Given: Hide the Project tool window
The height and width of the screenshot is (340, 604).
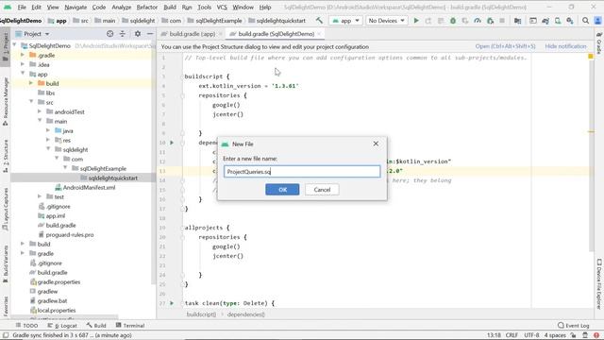Looking at the screenshot, I should [x=150, y=34].
